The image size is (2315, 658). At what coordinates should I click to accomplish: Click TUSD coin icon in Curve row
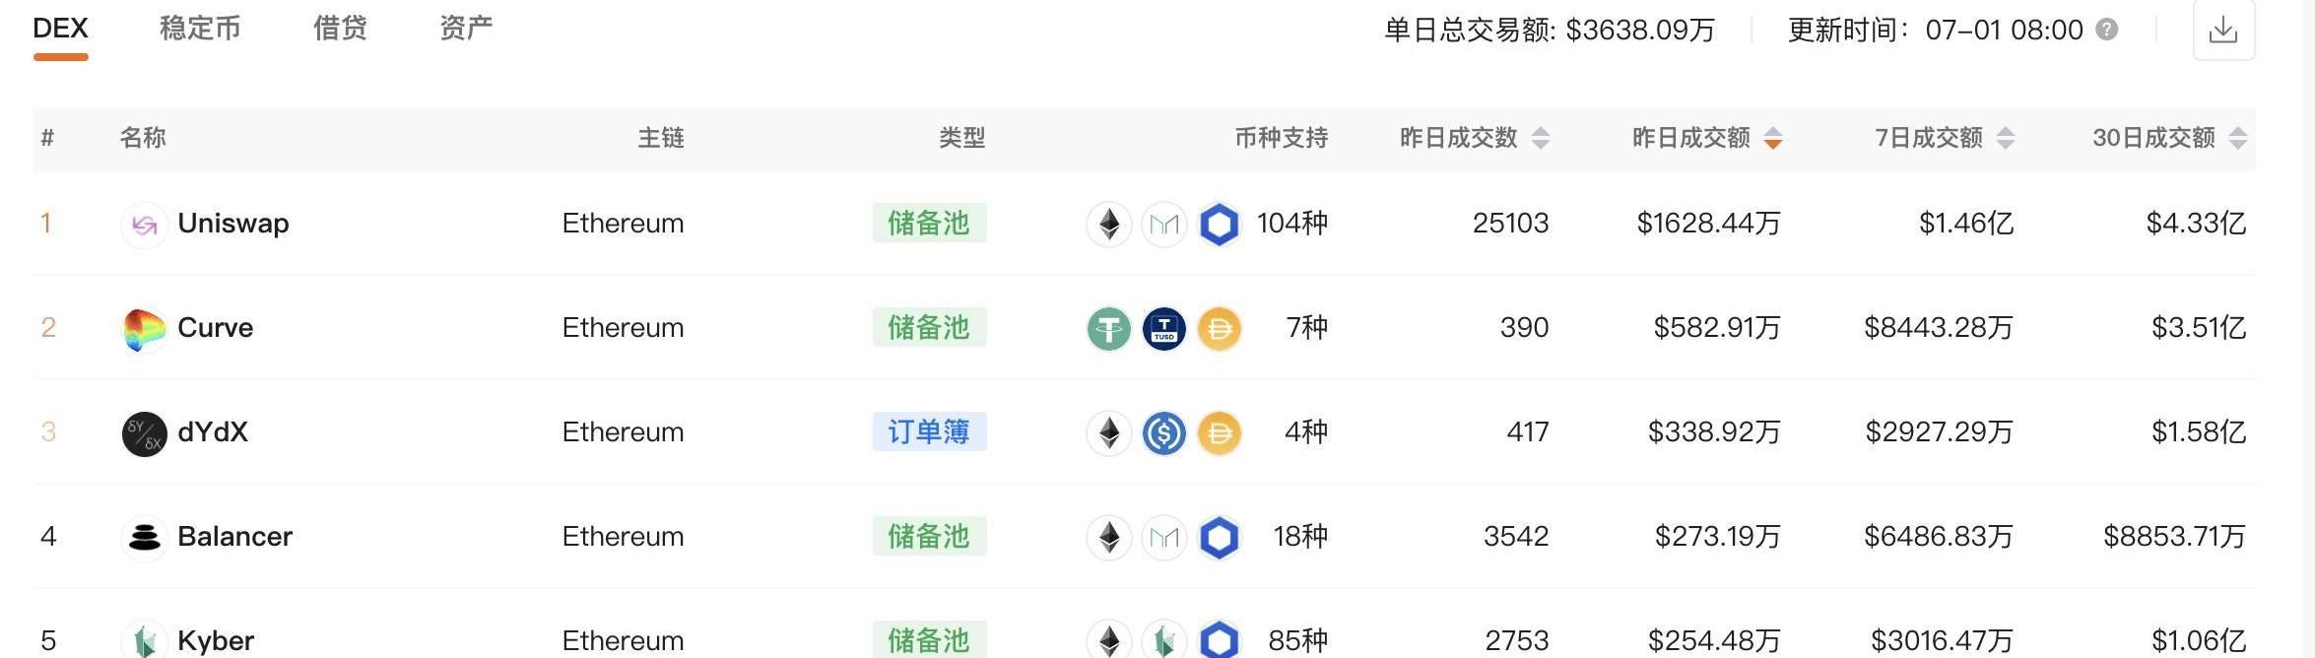tap(1164, 329)
